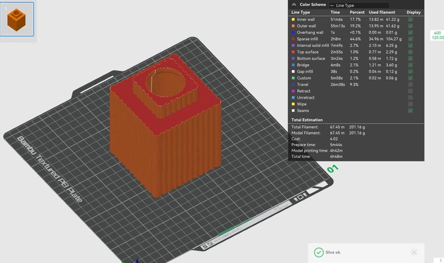Click the 'Time' column header
The width and height of the screenshot is (444, 263).
pos(335,12)
